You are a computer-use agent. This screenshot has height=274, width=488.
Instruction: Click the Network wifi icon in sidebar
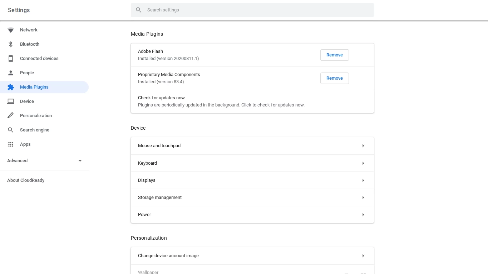click(x=11, y=30)
